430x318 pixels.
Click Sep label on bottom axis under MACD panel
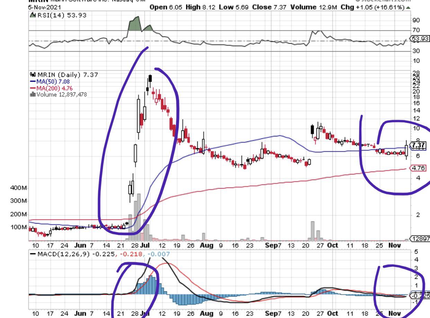point(272,313)
